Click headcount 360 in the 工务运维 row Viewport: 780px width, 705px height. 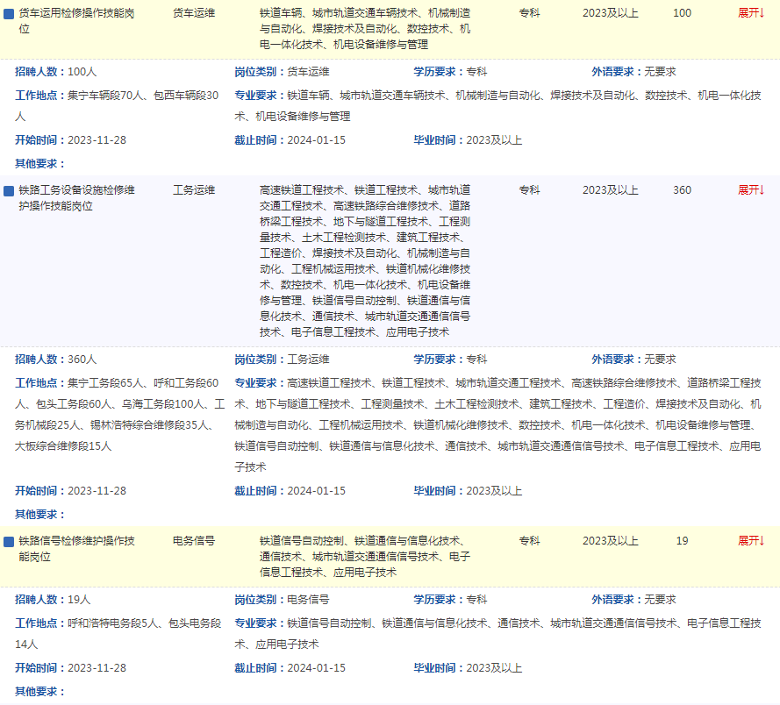point(682,189)
